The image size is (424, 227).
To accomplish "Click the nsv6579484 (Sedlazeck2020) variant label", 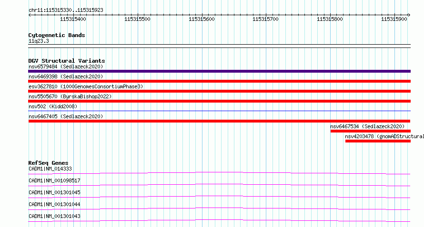I will (x=66, y=66).
